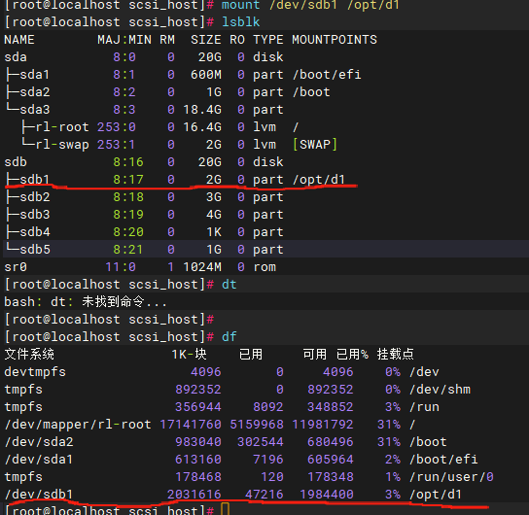Click the /opt/d1 mount point in df
The height and width of the screenshot is (515, 529).
(x=436, y=495)
